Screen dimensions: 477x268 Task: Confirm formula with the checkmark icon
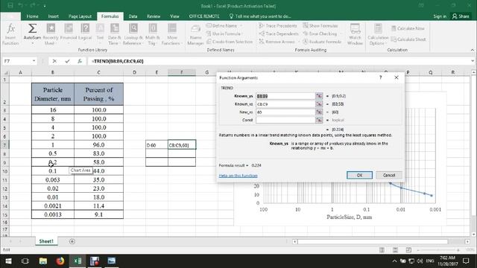tap(67, 61)
